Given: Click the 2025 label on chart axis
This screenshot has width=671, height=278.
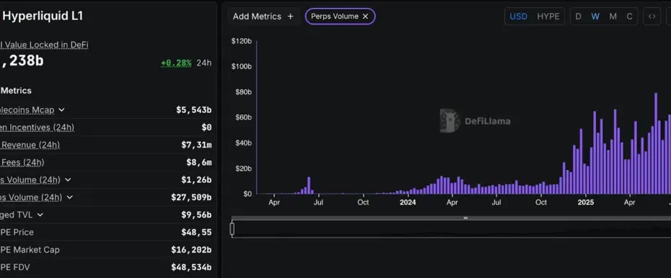Looking at the screenshot, I should [585, 202].
